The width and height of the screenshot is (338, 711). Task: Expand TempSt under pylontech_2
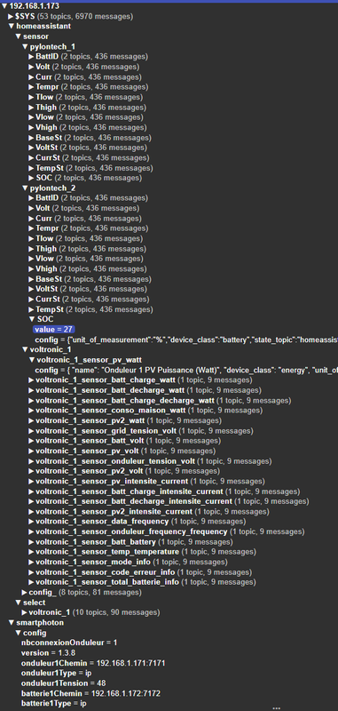[31, 309]
